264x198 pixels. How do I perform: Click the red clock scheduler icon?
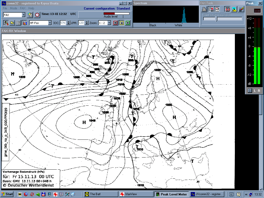(x=37, y=15)
